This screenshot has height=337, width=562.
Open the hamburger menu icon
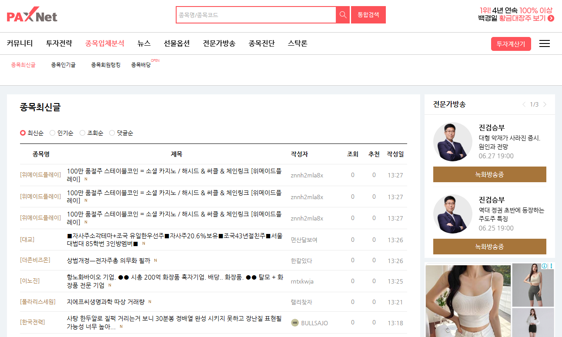[545, 43]
